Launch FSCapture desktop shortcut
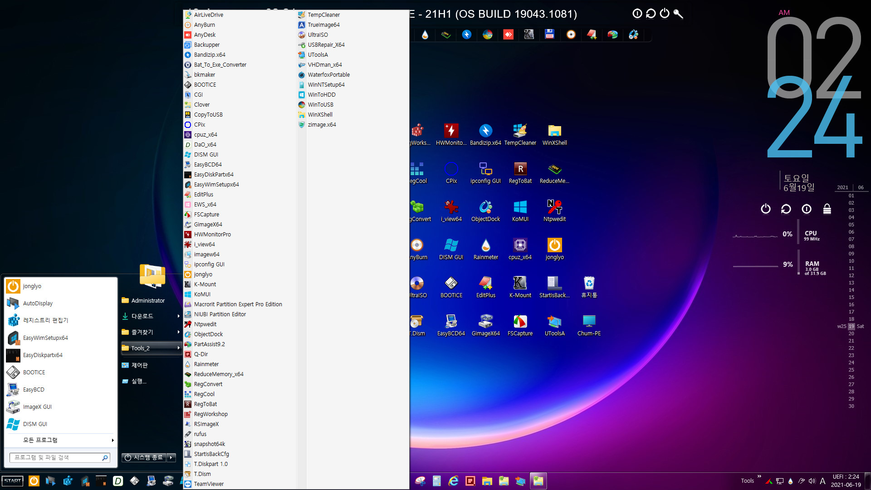 pyautogui.click(x=520, y=325)
